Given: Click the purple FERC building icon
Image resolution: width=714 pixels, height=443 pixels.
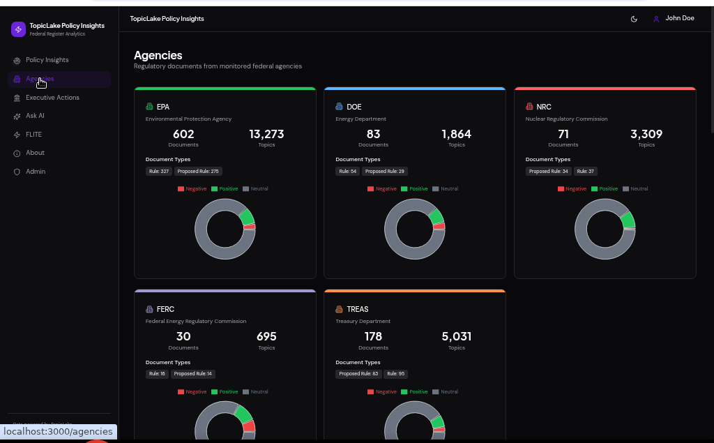Looking at the screenshot, I should [x=149, y=309].
